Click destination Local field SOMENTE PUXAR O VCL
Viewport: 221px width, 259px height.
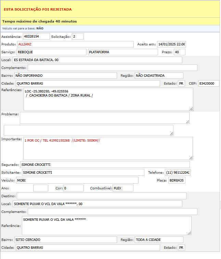[x=97, y=204]
